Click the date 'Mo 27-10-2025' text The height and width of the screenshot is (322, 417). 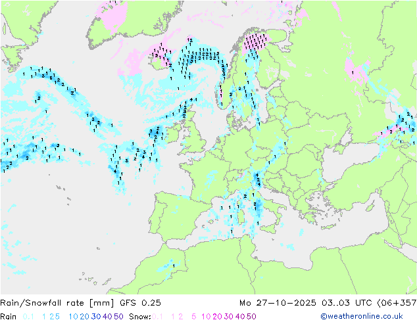coord(278,303)
